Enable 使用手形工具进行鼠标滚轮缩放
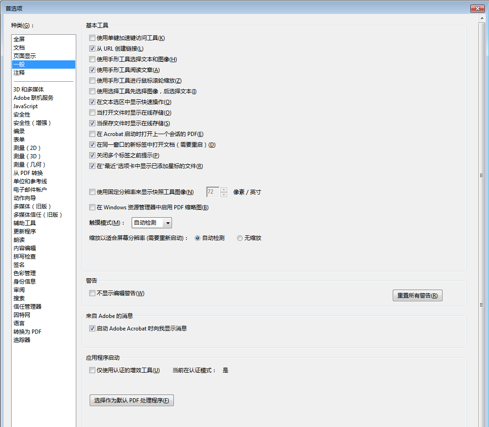 coord(93,81)
